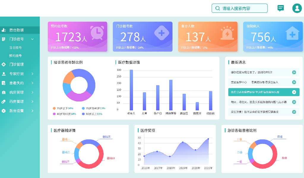This screenshot has width=304, height=178.
Task: Click the alarm clock icon on 预约挂号数 card
Action: (97, 33)
